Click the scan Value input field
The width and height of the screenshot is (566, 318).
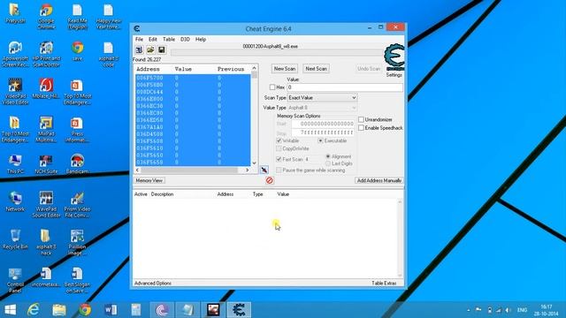(345, 87)
